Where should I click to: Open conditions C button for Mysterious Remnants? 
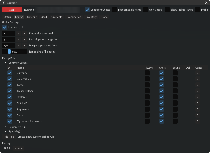[x=197, y=121]
